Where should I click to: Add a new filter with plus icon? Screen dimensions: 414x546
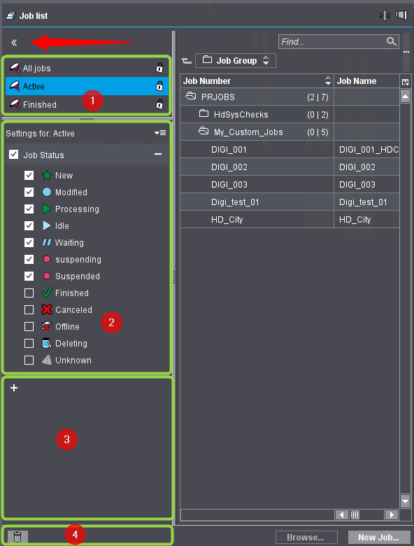point(14,388)
